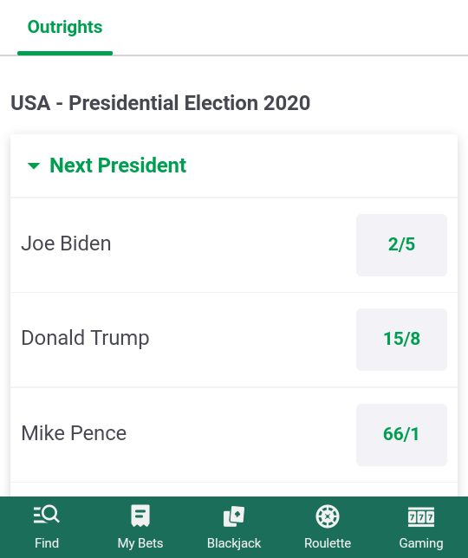This screenshot has width=468, height=558.
Task: Open the My Bets receipt icon
Action: [x=140, y=516]
